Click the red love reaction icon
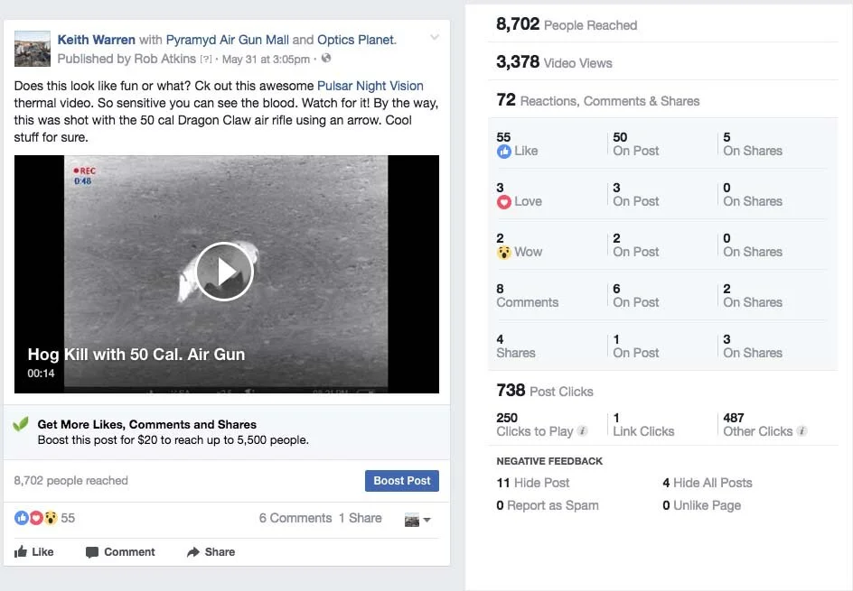The width and height of the screenshot is (853, 591). tap(36, 518)
